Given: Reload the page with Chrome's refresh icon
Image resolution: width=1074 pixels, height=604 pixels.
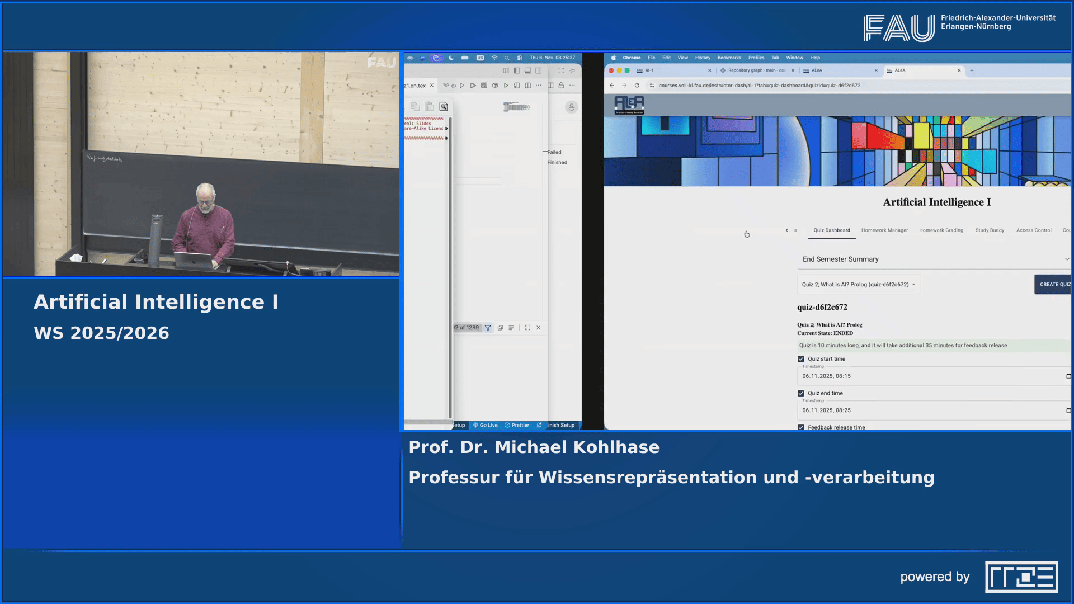Looking at the screenshot, I should coord(638,86).
